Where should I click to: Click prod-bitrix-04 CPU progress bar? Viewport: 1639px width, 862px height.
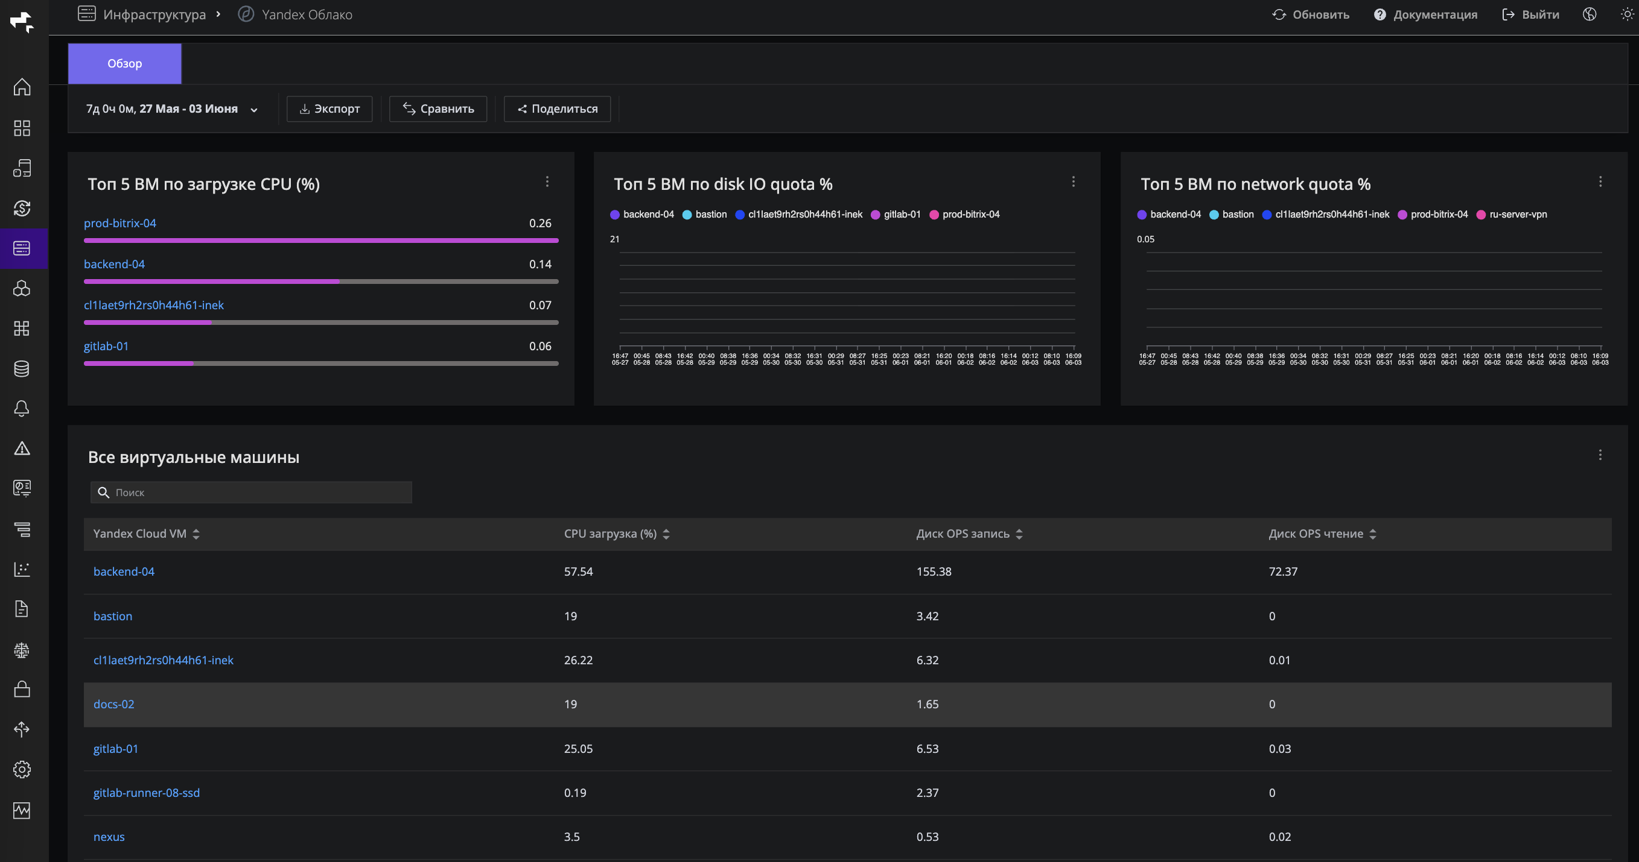[x=321, y=241]
